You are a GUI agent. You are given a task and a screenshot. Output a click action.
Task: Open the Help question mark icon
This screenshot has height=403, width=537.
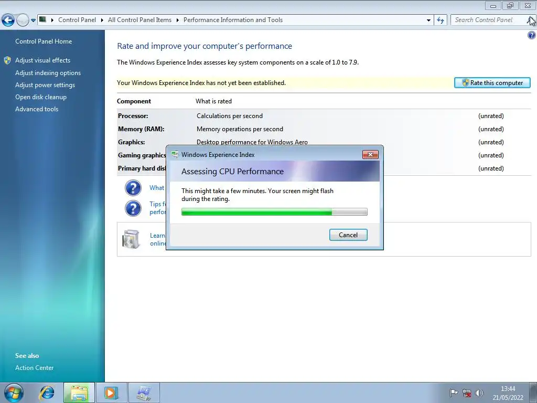532,35
